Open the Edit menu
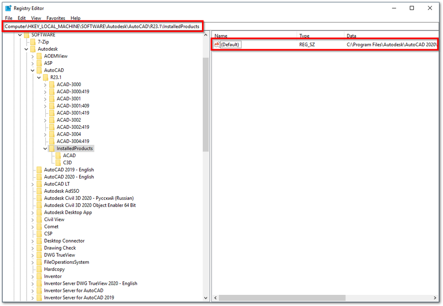This screenshot has height=306, width=443. (22, 18)
